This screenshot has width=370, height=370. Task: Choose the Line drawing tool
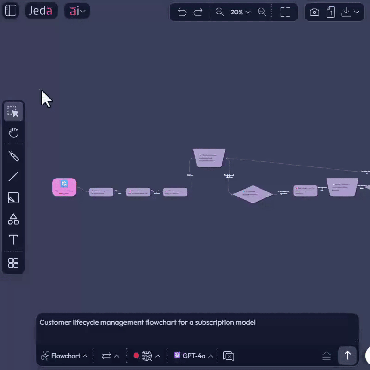(x=13, y=176)
